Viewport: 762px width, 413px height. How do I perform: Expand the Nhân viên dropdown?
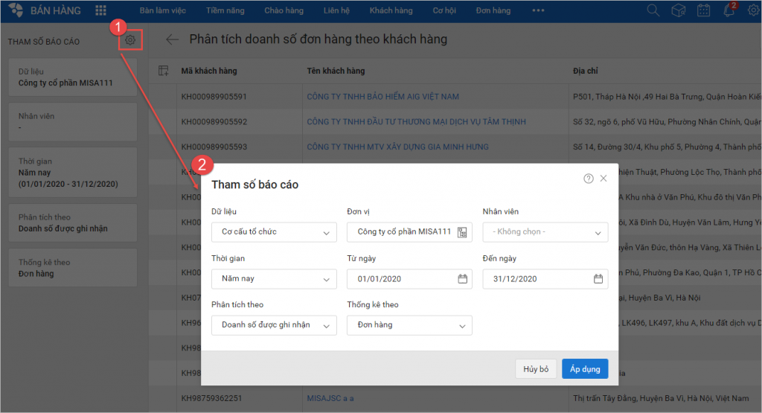(x=545, y=231)
